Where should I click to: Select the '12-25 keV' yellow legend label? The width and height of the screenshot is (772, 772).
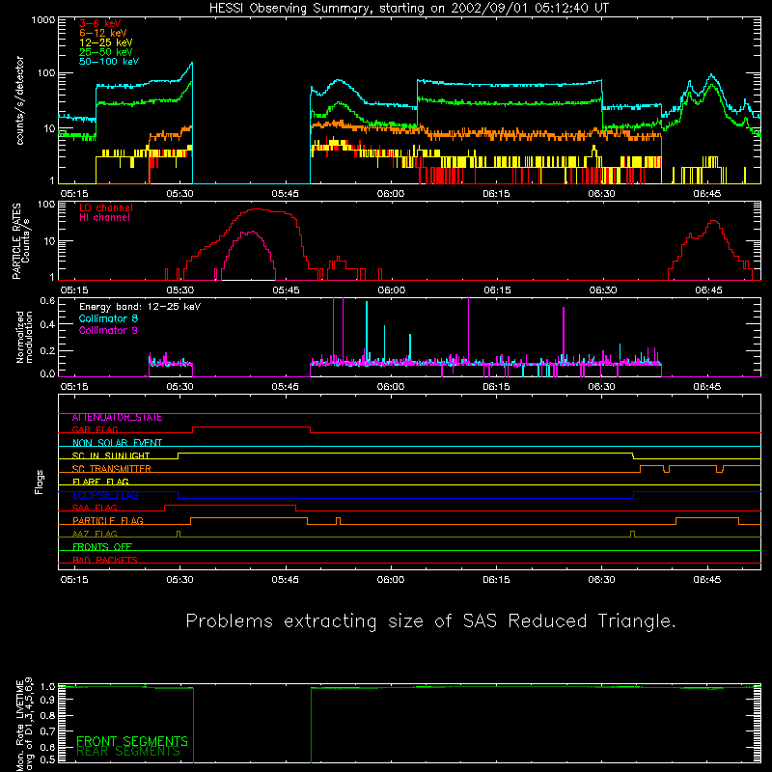(x=106, y=42)
